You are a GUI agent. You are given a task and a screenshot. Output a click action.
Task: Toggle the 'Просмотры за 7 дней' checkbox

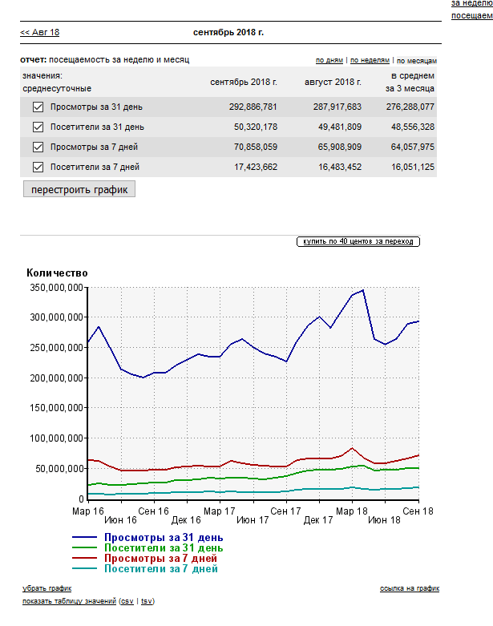(x=38, y=147)
